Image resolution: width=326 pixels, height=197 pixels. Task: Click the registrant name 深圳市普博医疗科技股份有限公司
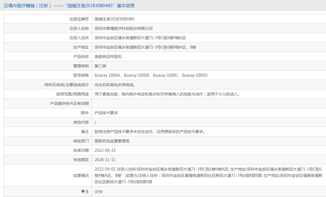[x=124, y=28]
